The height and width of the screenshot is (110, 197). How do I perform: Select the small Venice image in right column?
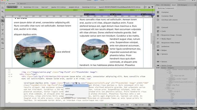[94, 50]
